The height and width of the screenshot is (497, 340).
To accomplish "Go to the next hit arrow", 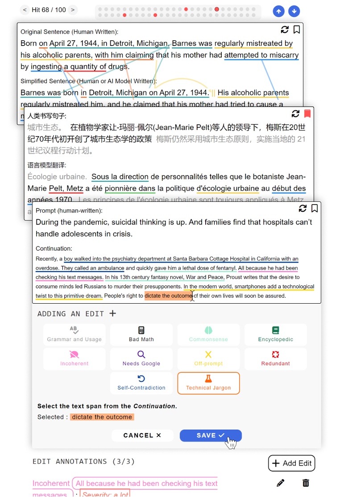I will (73, 10).
